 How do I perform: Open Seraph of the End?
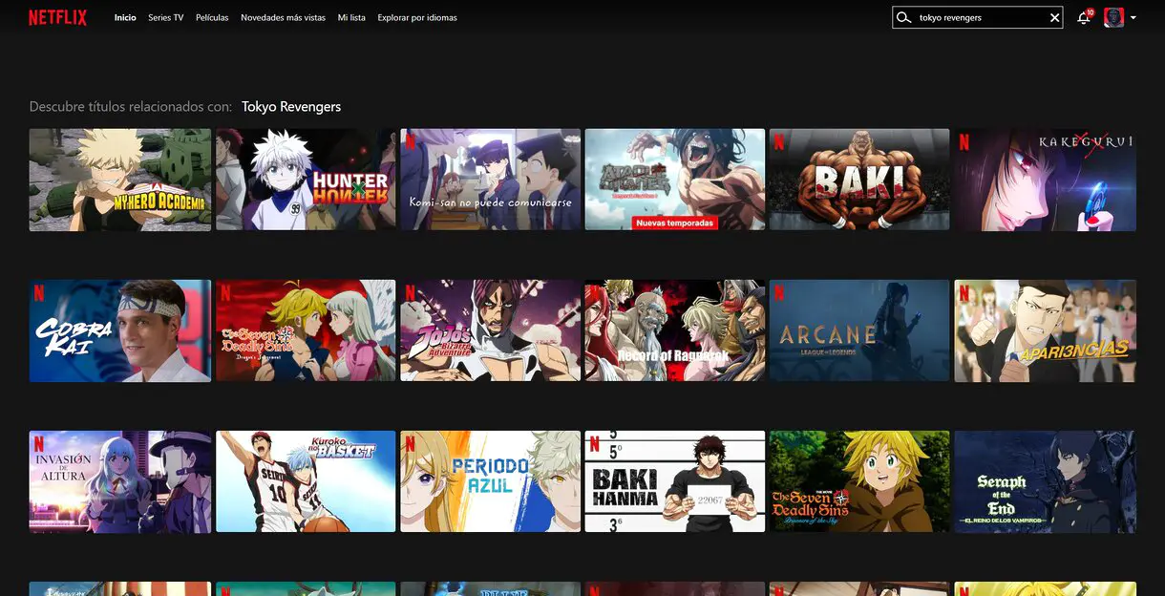1046,481
